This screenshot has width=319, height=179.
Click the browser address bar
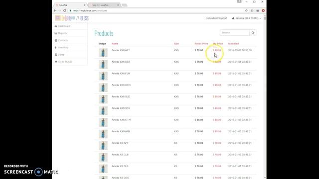click(x=156, y=10)
